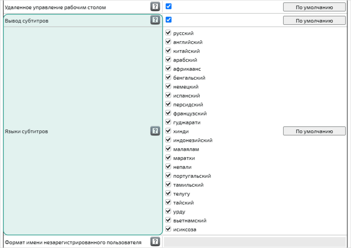
Task: Toggle the Вывод субтитров checkbox
Action: (169, 20)
